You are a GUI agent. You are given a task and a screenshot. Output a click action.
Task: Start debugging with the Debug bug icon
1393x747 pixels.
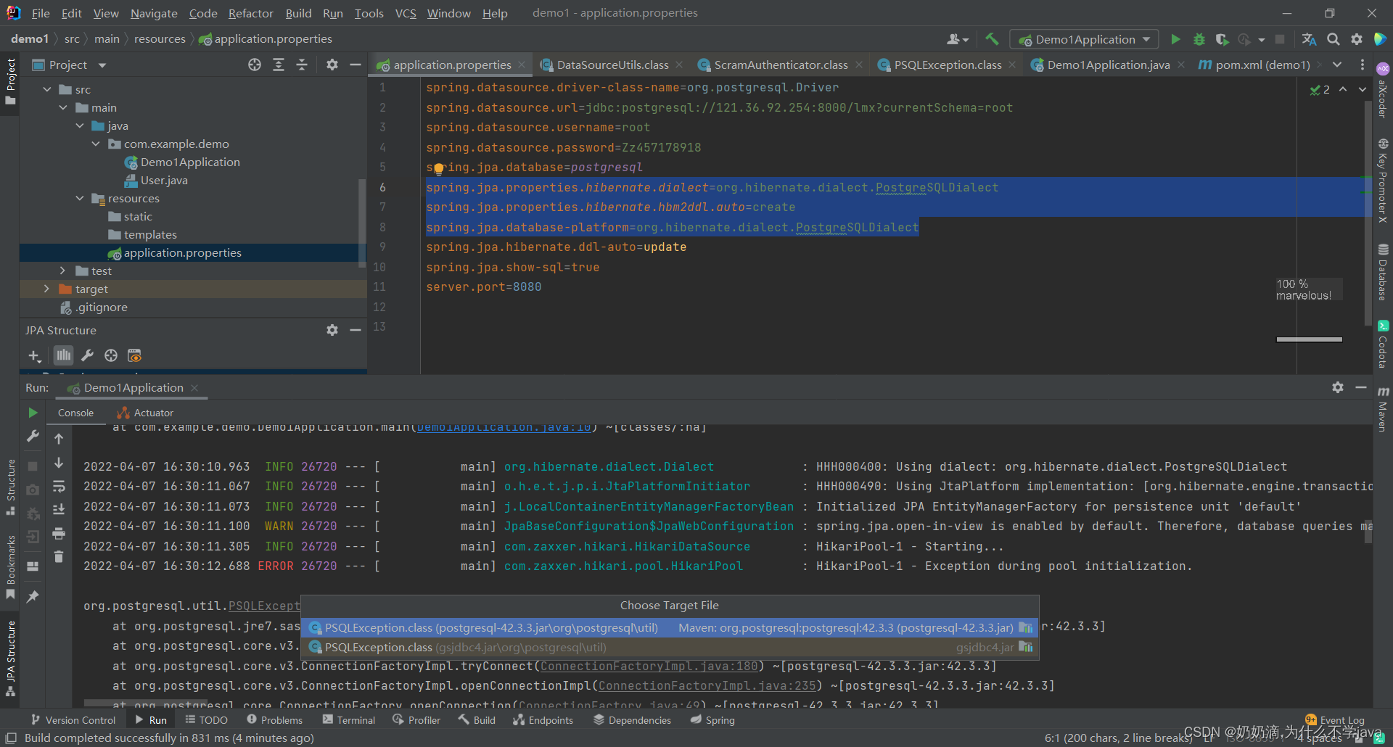(1199, 40)
